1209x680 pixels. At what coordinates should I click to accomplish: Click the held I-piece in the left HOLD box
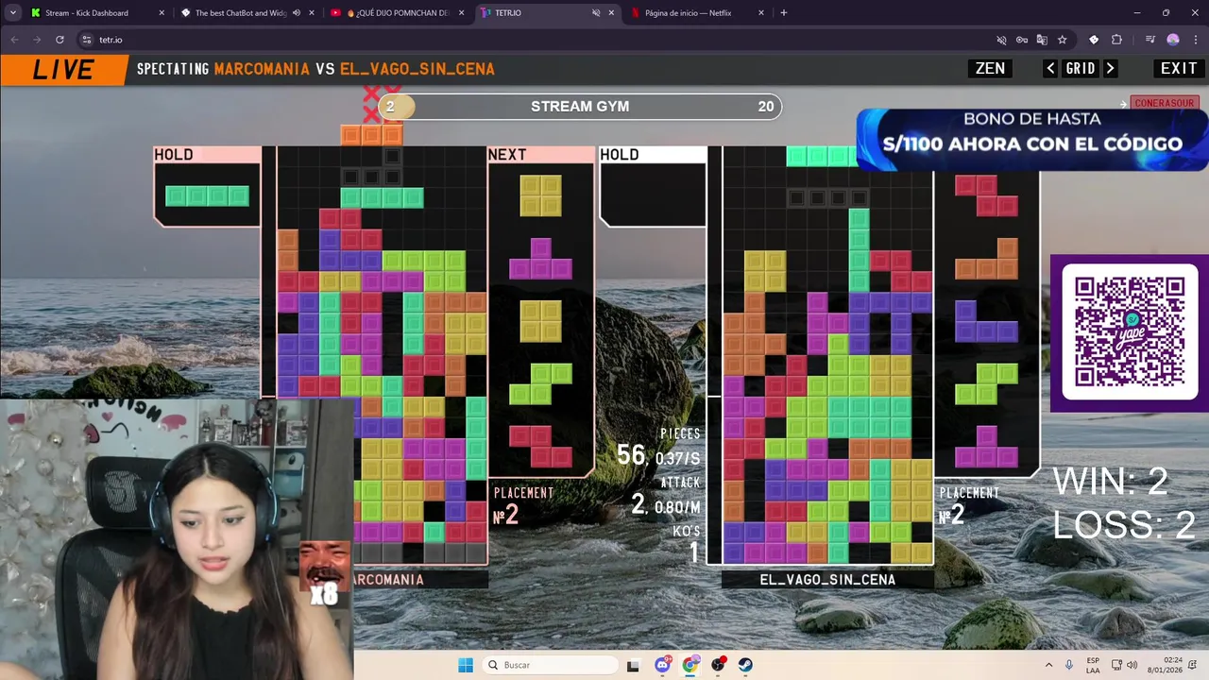[x=207, y=195]
